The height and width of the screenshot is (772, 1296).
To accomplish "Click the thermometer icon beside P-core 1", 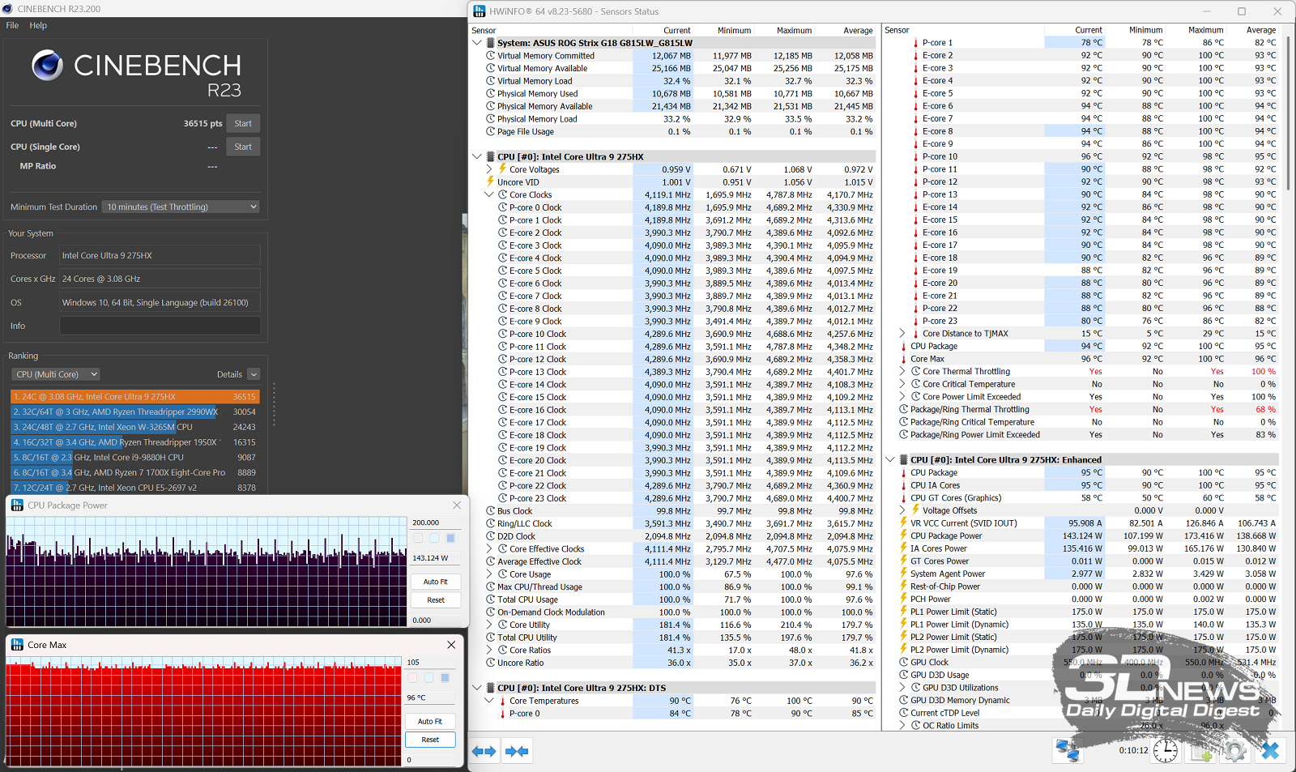I will coord(916,43).
